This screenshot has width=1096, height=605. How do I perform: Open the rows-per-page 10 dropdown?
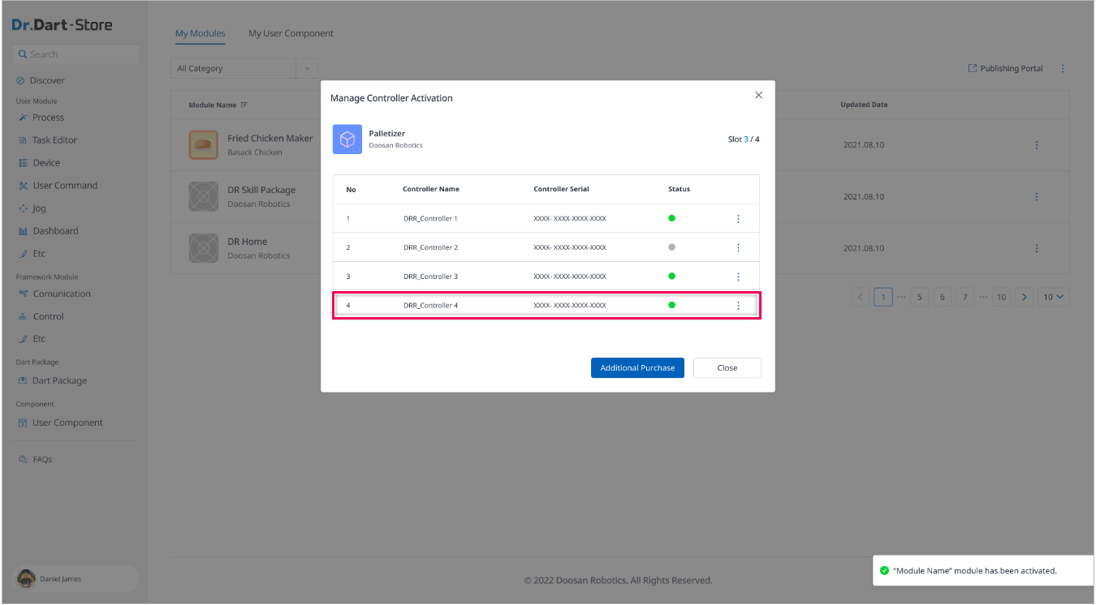coord(1055,298)
